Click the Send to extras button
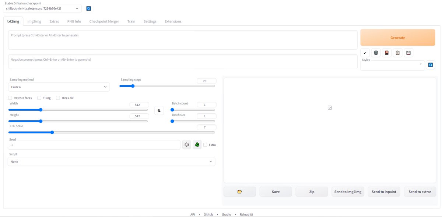This screenshot has height=217, width=442. [x=420, y=192]
